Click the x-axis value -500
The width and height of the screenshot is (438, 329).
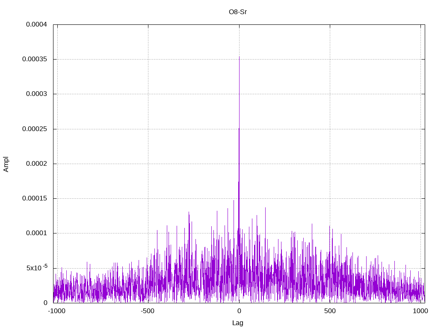click(148, 311)
